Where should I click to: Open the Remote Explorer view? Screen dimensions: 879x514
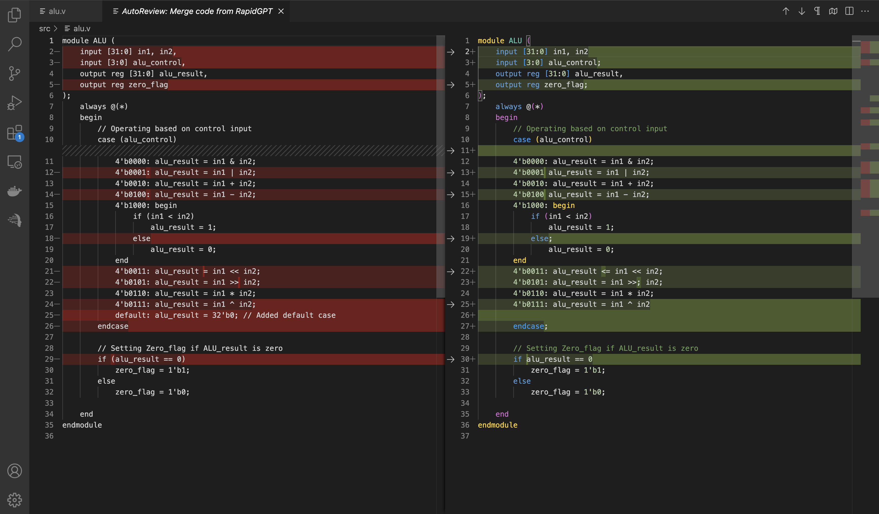coord(14,162)
